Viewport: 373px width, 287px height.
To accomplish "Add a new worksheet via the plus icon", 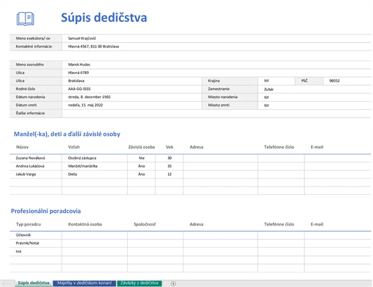I will click(174, 283).
